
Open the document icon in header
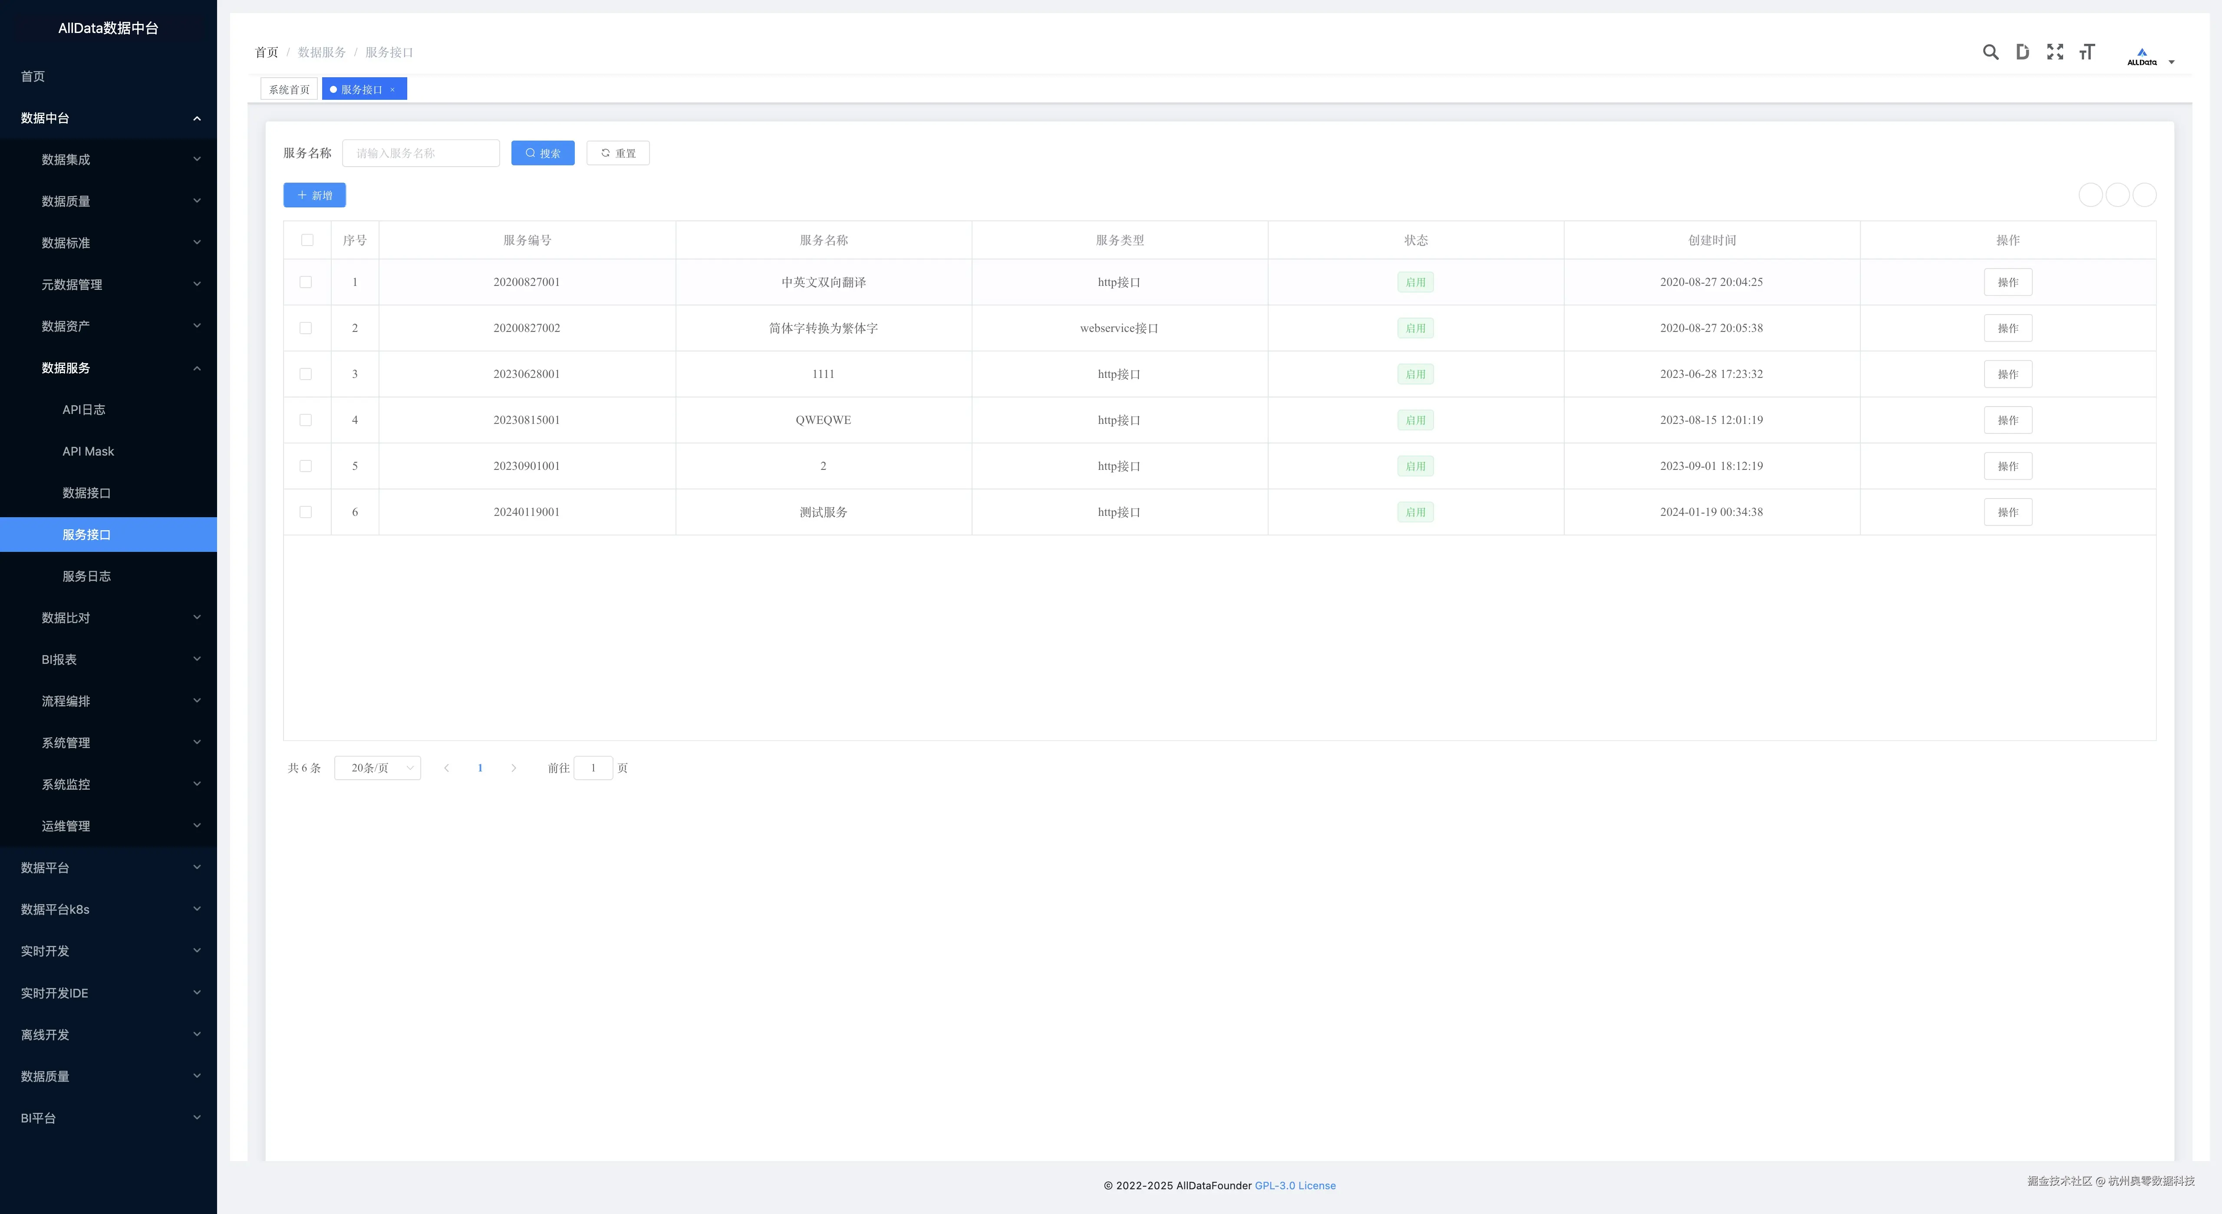2022,52
